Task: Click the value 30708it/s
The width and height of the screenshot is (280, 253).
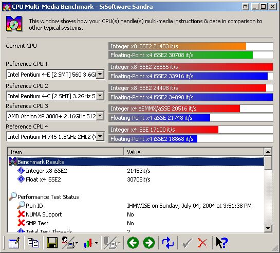Action: pyautogui.click(x=139, y=179)
